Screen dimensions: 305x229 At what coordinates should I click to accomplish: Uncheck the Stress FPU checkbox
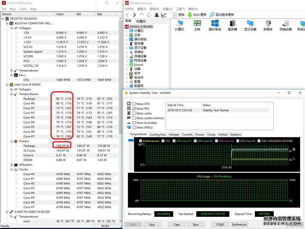134,109
